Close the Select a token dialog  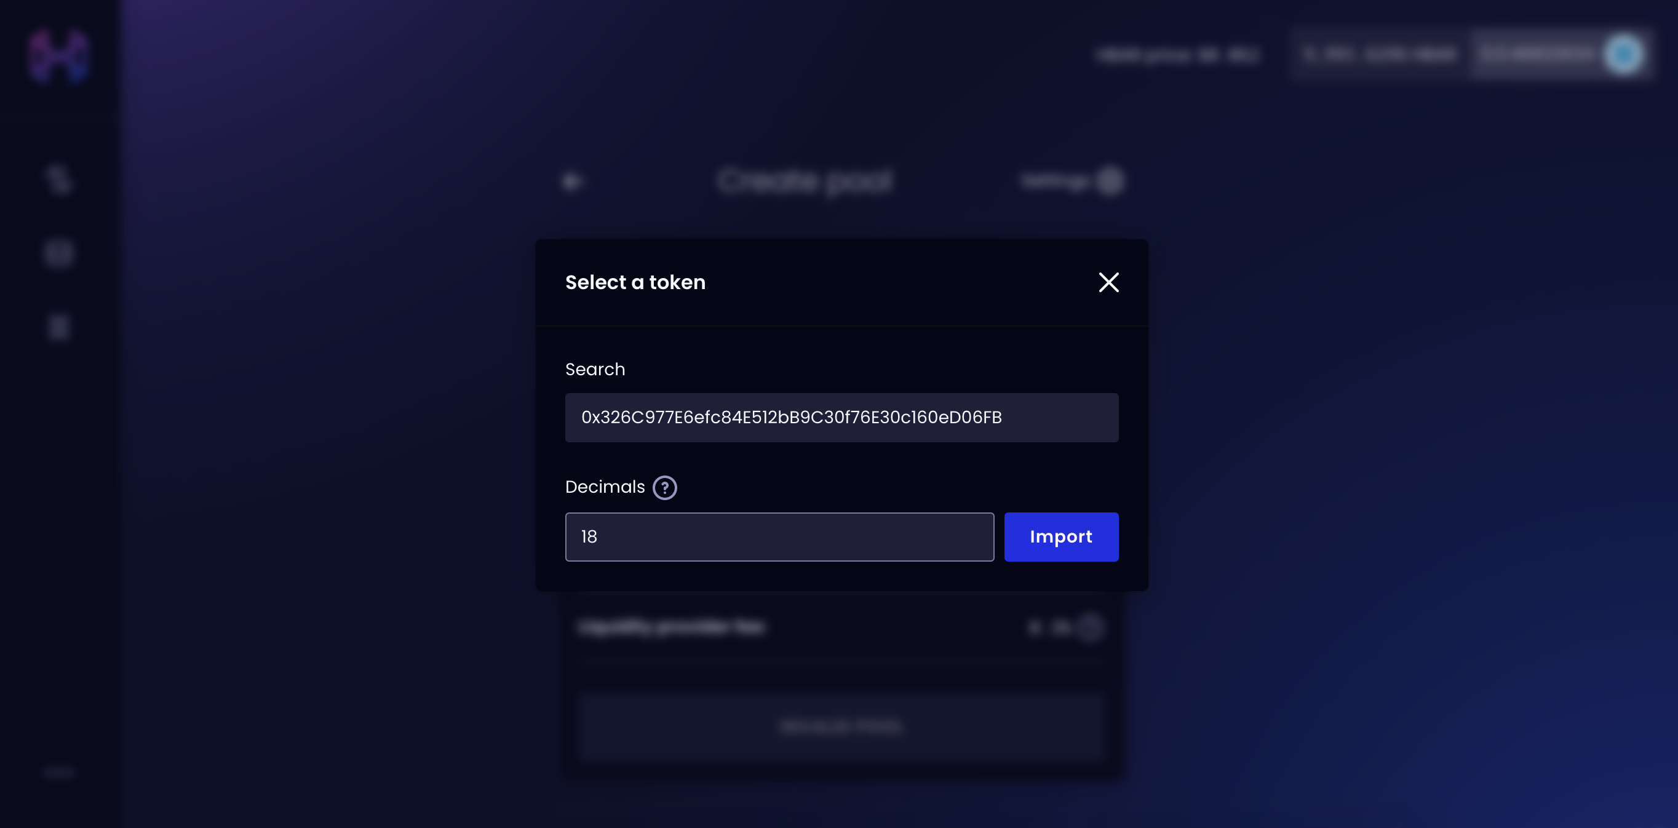tap(1108, 282)
